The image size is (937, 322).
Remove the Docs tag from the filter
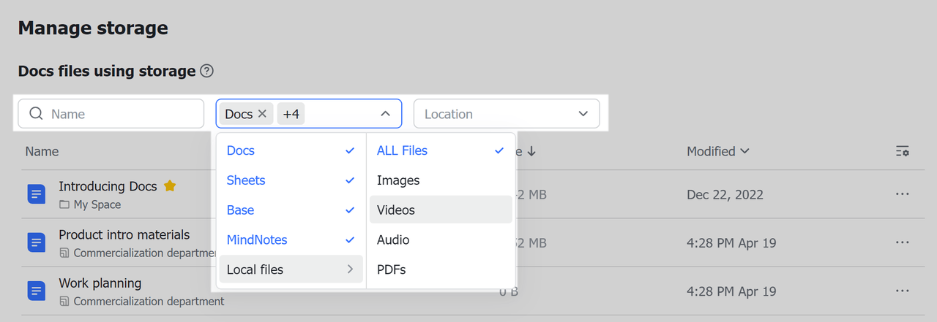coord(262,114)
